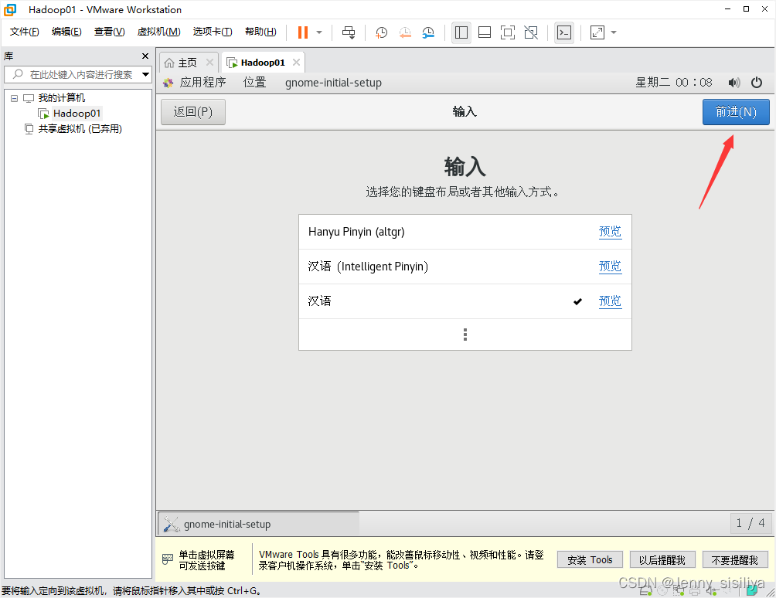Select 我的计算机 in the library tree
This screenshot has width=776, height=598.
(x=61, y=98)
